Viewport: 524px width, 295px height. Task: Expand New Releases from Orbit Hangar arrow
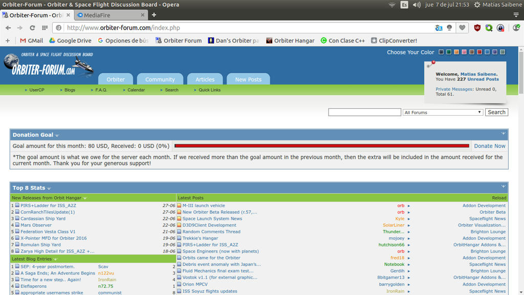[85, 198]
